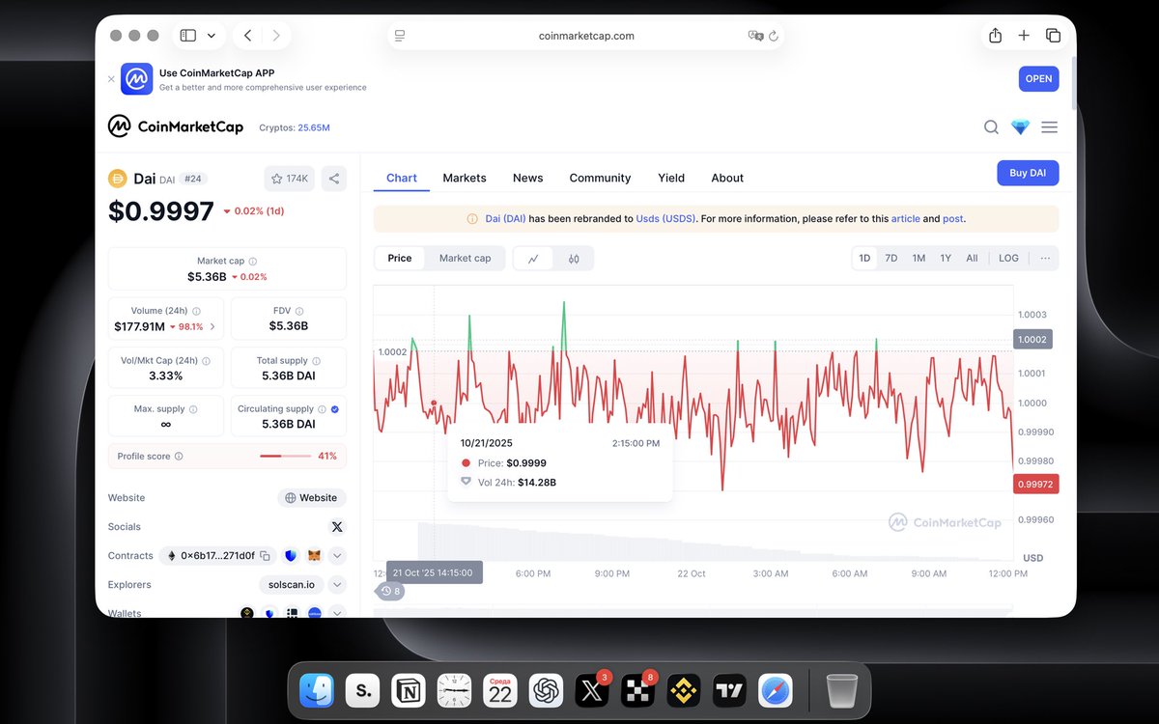1159x724 pixels.
Task: Set chart range to 1M
Action: click(x=919, y=258)
